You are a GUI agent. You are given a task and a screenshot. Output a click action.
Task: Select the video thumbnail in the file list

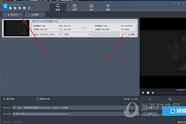coord(17,28)
